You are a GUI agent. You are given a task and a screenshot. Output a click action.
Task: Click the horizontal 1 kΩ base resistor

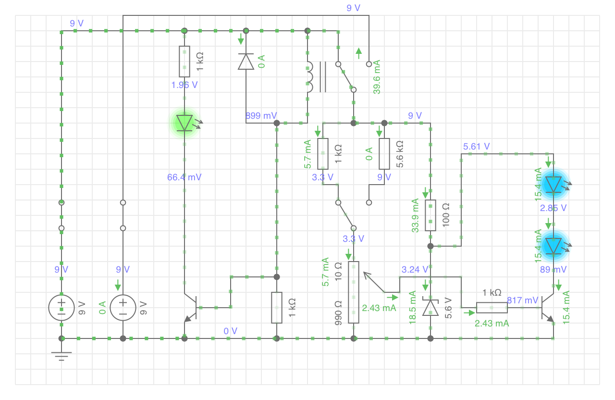coord(492,308)
